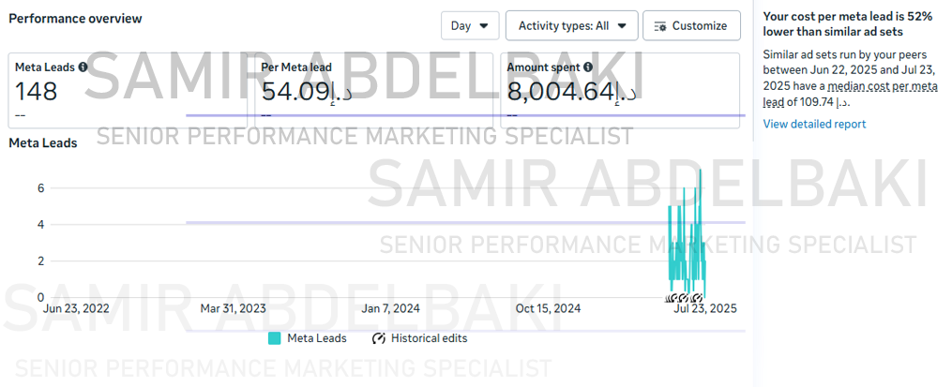The image size is (952, 387).
Task: Click the caret arrow in the Day selector
Action: coord(484,26)
